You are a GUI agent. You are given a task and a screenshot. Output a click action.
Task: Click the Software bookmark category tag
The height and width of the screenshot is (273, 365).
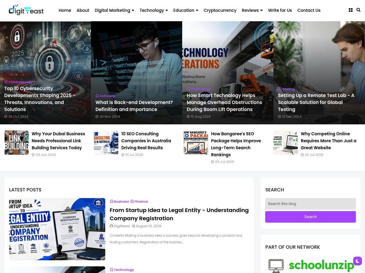105,96
